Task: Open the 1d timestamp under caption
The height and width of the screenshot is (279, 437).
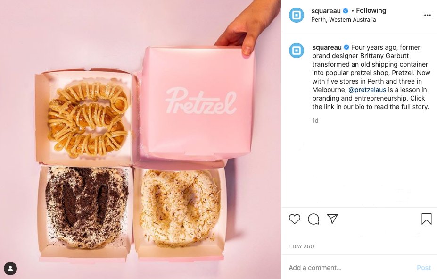Action: coord(315,120)
